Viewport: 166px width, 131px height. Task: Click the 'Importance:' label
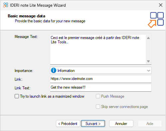(x=24, y=71)
